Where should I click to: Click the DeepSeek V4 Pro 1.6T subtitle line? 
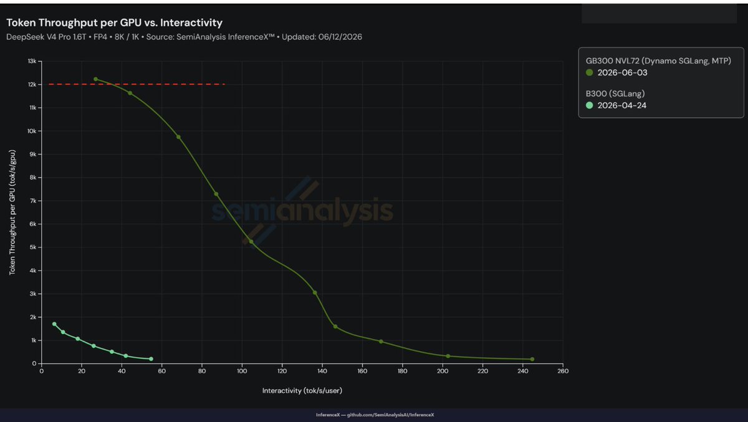pos(184,37)
